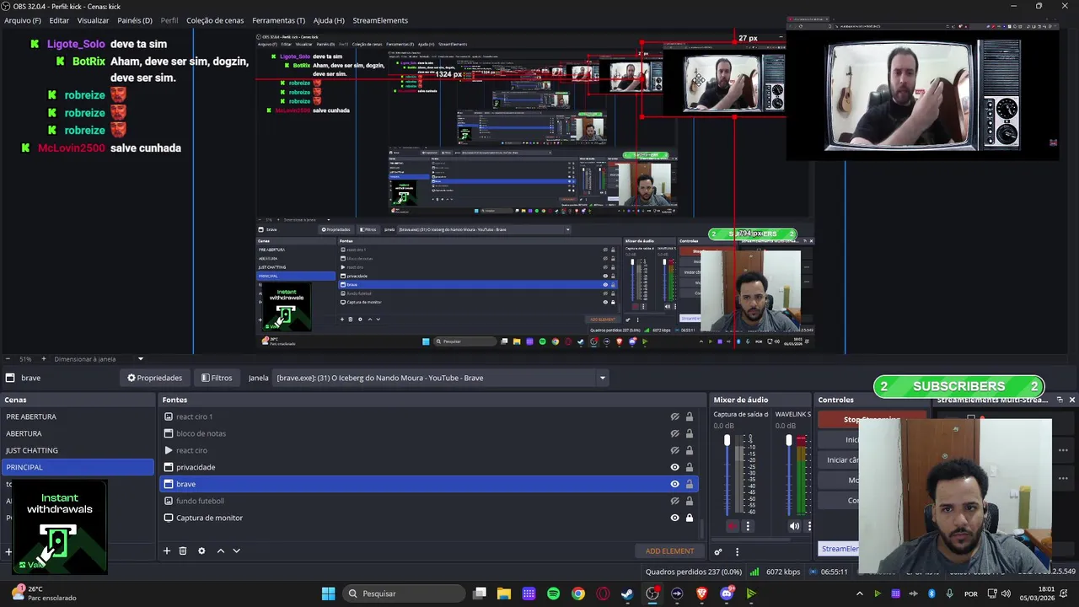This screenshot has height=607, width=1079.
Task: Switch to the JUST CHATTING scene
Action: pyautogui.click(x=78, y=450)
